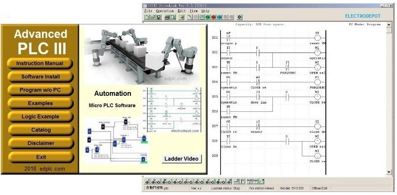Image resolution: width=397 pixels, height=195 pixels.
Task: Click the print preview toolbar icon
Action: tap(173, 17)
